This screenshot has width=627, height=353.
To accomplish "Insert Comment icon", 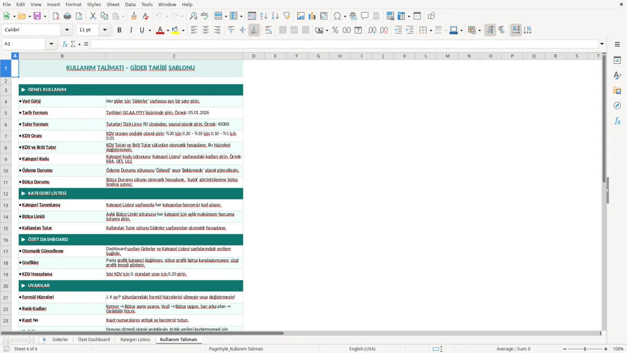I will 365,16.
